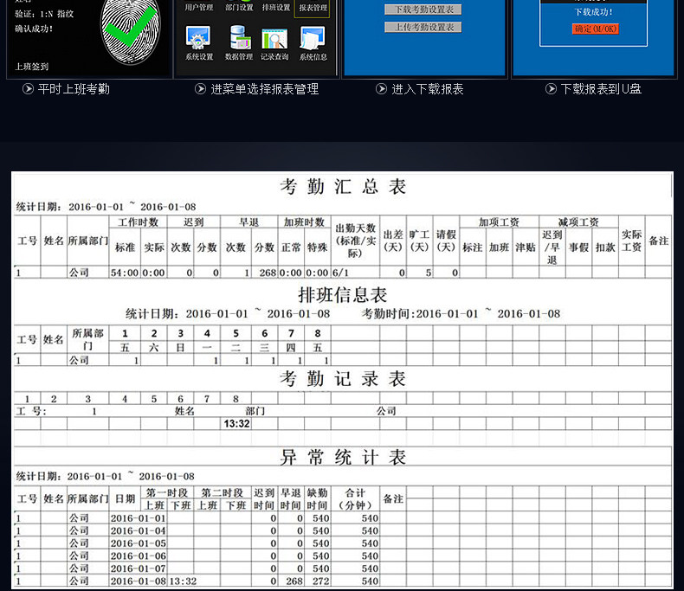Click day 3 header in the schedule table

tap(181, 333)
